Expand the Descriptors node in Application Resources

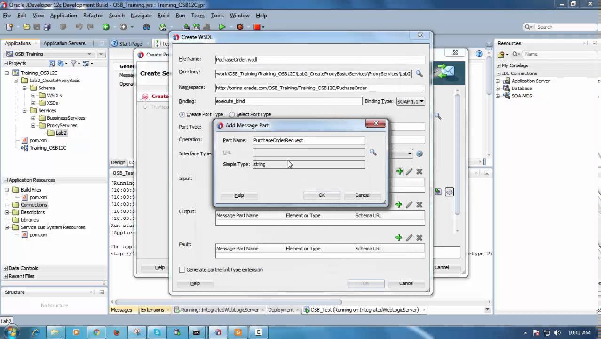tap(7, 212)
